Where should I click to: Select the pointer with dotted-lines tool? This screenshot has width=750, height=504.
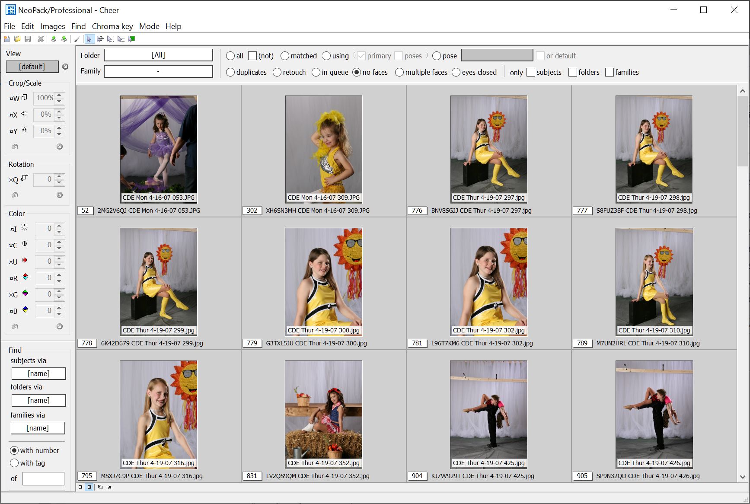click(x=121, y=39)
